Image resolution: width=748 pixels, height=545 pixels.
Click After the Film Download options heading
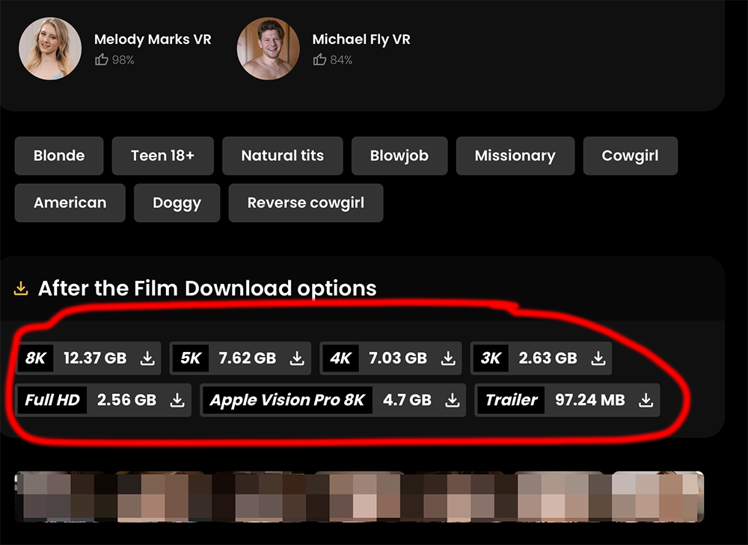click(x=207, y=289)
